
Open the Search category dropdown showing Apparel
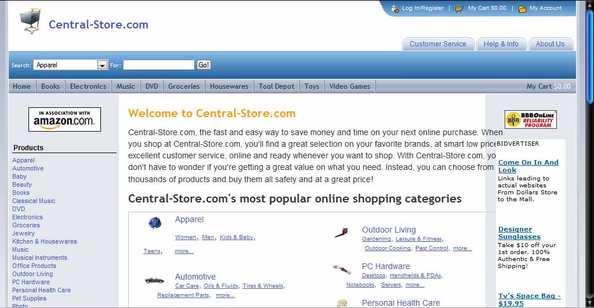70,65
